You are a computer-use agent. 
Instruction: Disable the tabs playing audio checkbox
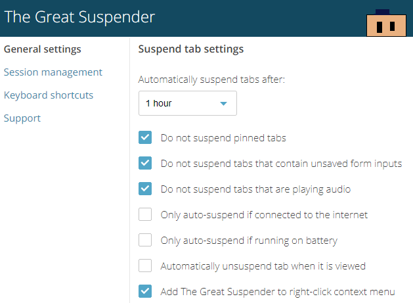pyautogui.click(x=145, y=189)
